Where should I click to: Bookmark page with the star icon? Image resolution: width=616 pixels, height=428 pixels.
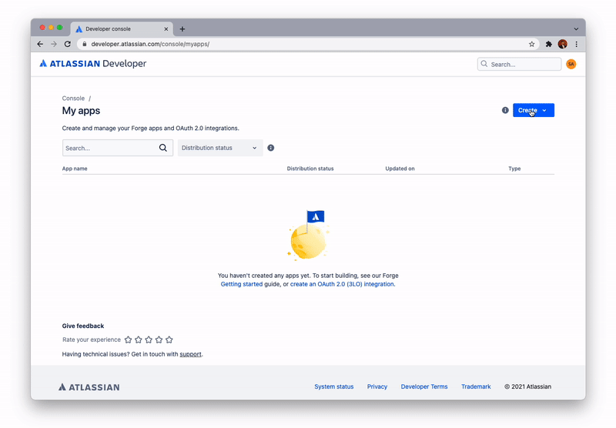coord(531,44)
